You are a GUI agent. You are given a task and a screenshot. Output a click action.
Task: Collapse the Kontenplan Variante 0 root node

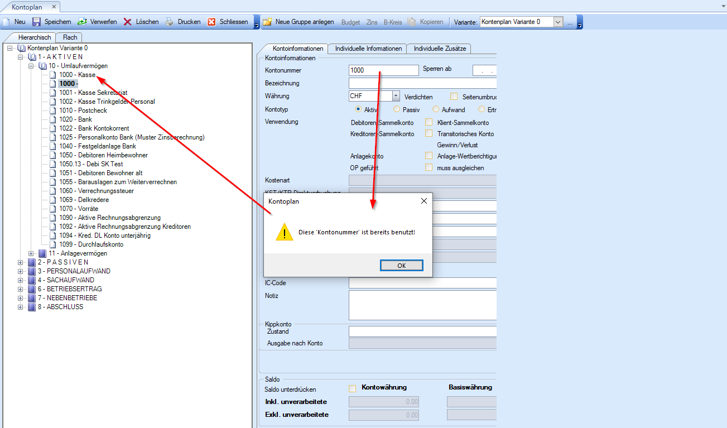click(11, 48)
